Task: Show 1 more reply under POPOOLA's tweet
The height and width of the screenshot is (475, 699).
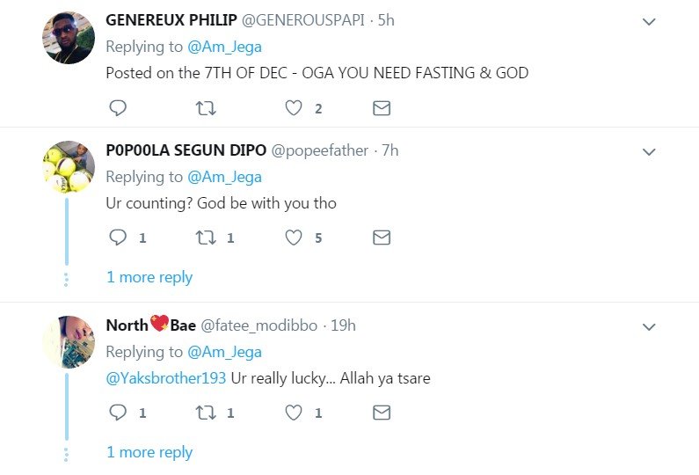Action: tap(149, 277)
